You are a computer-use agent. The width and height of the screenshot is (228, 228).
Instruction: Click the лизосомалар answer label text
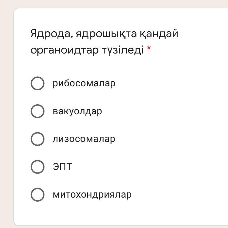point(84,139)
